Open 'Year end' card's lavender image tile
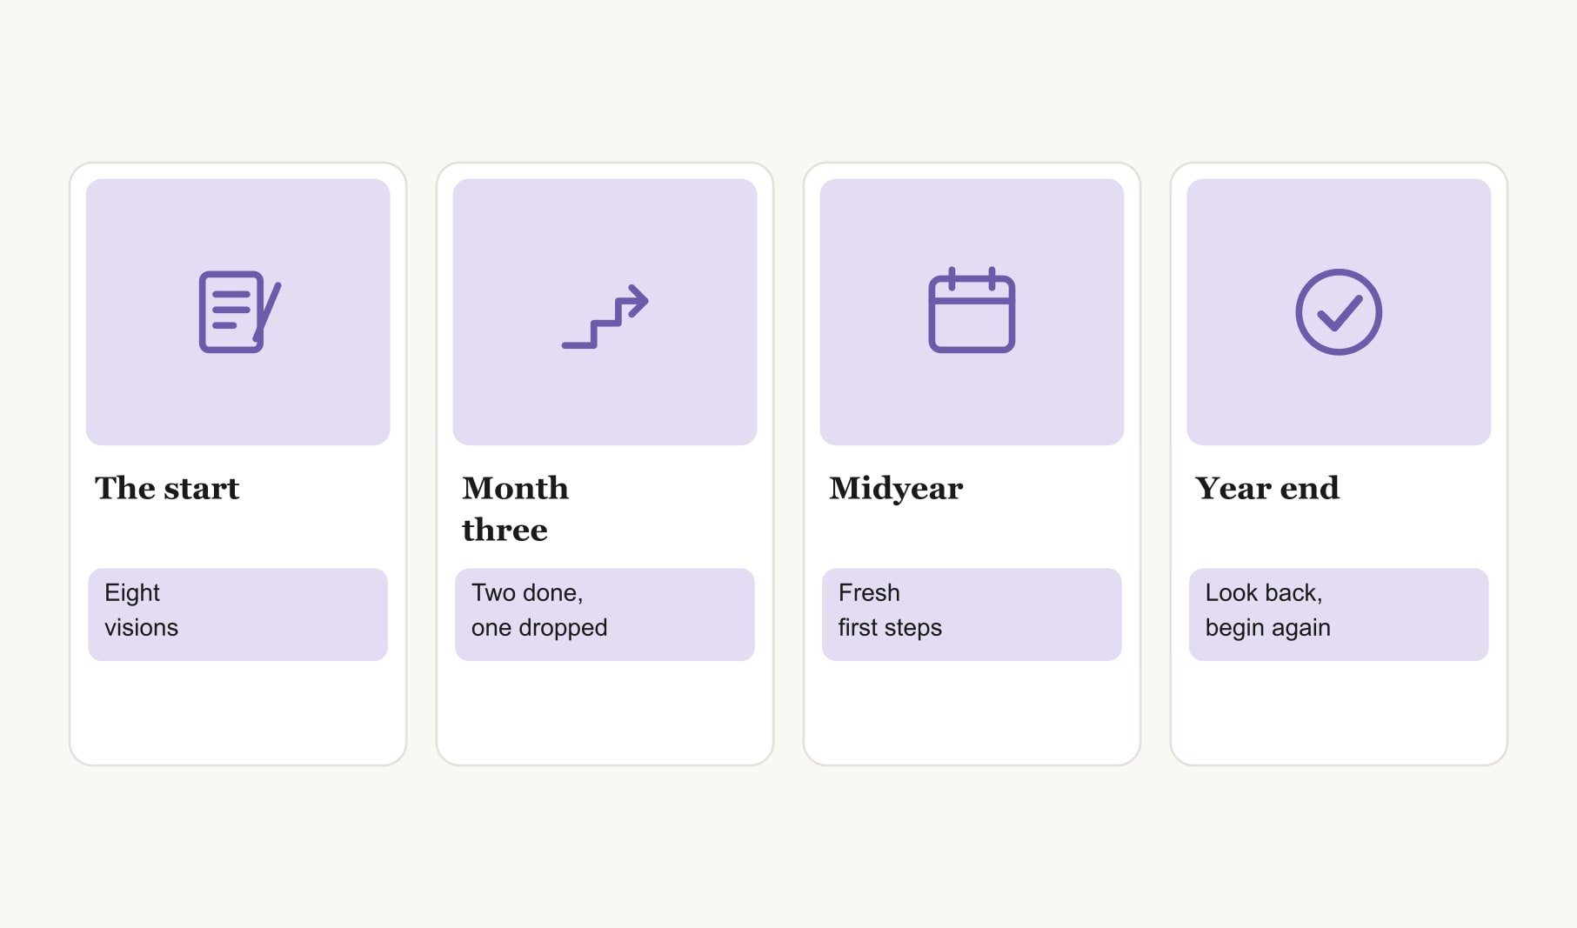Viewport: 1577px width, 928px height. 1339,312
